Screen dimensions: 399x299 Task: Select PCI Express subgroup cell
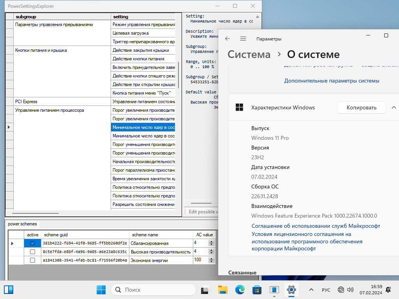[62, 102]
